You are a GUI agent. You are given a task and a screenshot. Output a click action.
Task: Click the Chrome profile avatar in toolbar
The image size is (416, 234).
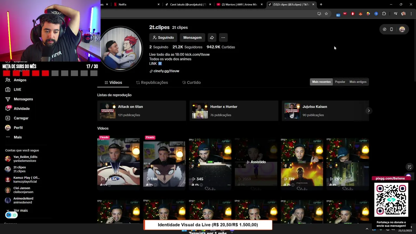(403, 14)
